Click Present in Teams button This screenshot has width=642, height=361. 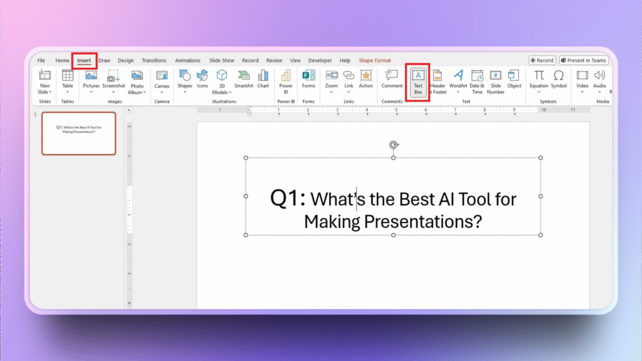point(584,61)
